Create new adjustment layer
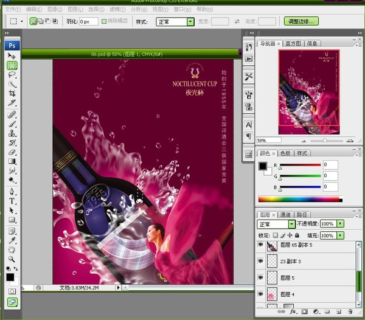The width and height of the screenshot is (365, 320). tap(316, 311)
